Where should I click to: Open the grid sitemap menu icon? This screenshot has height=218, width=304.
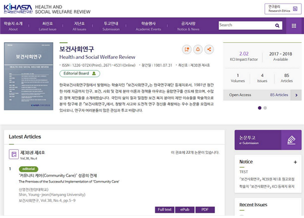point(294,26)
